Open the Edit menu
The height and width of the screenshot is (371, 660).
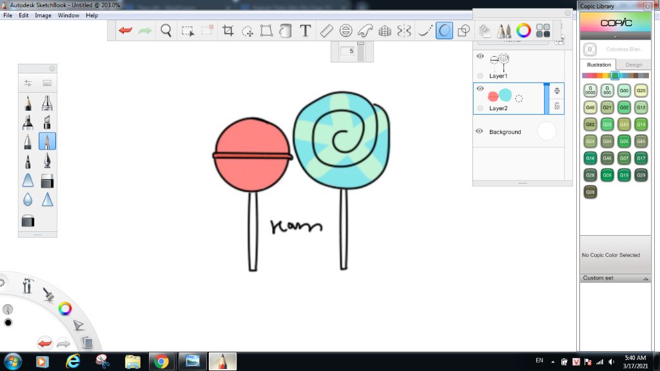click(x=24, y=15)
